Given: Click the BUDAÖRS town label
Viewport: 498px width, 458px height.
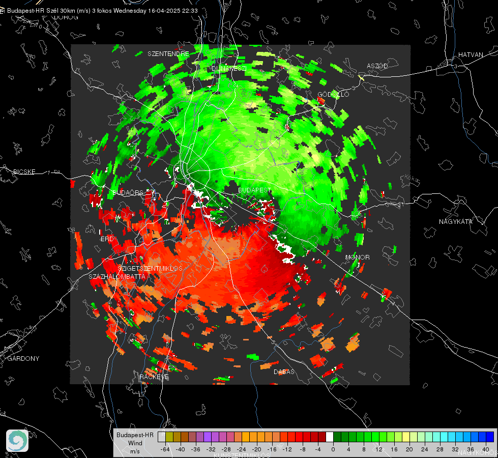Looking at the screenshot, I should click(x=128, y=193).
